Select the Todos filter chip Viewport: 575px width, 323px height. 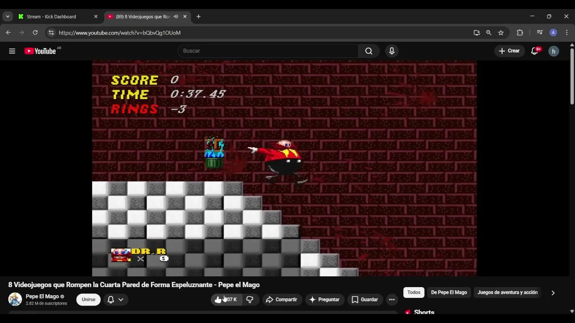coord(414,292)
